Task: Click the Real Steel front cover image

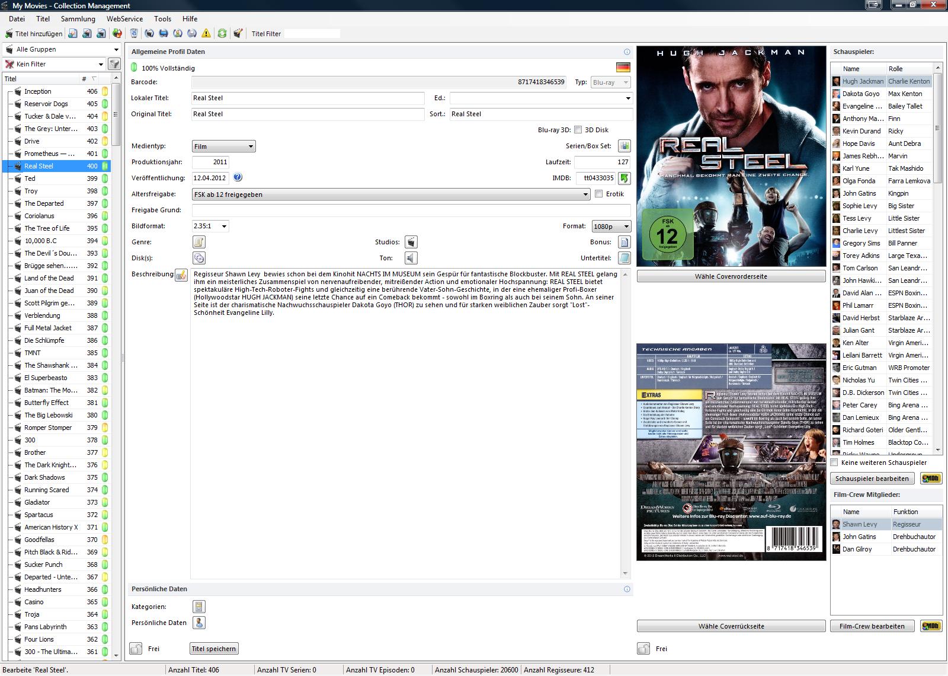Action: coord(731,156)
